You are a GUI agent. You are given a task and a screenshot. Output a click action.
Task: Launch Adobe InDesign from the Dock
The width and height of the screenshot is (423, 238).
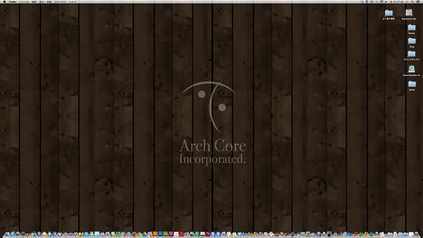coord(171,234)
